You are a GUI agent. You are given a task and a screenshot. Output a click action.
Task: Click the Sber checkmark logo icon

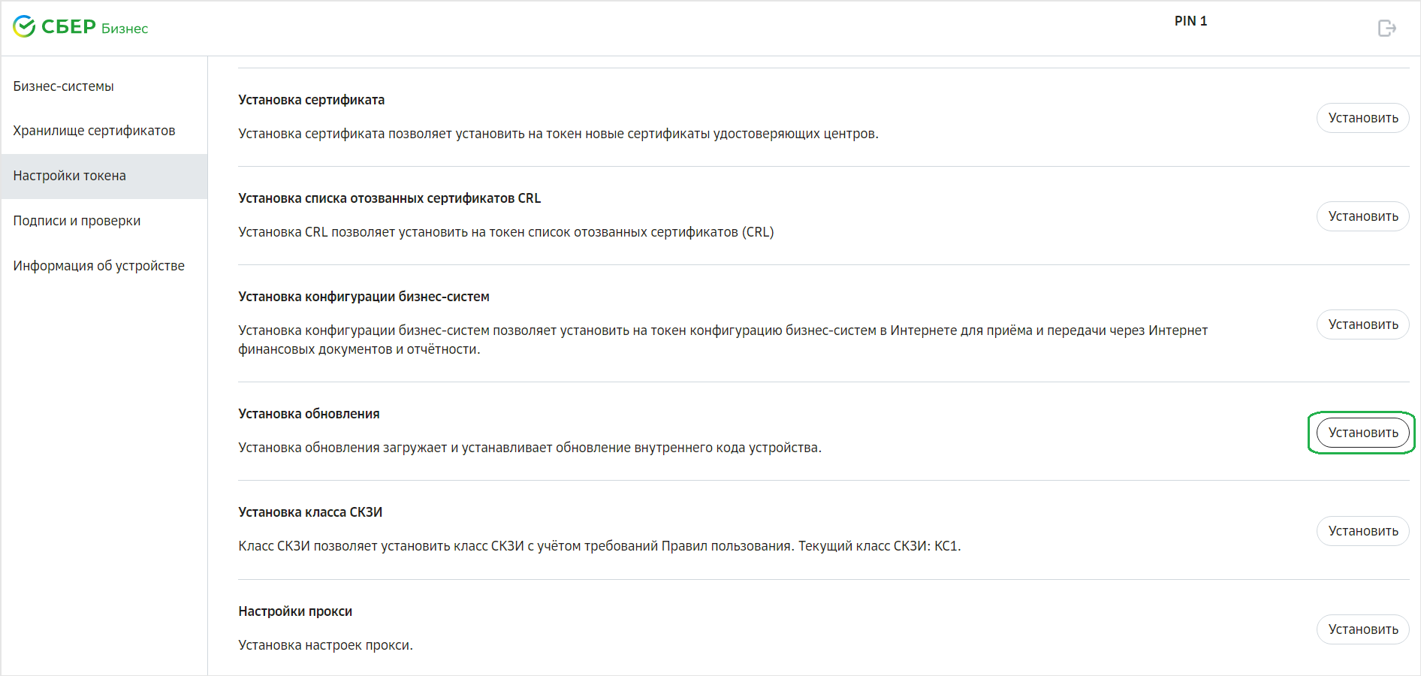tap(24, 26)
